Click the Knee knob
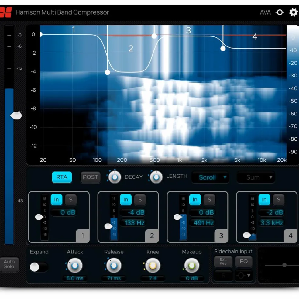The width and height of the screenshot is (299, 299). point(153,266)
